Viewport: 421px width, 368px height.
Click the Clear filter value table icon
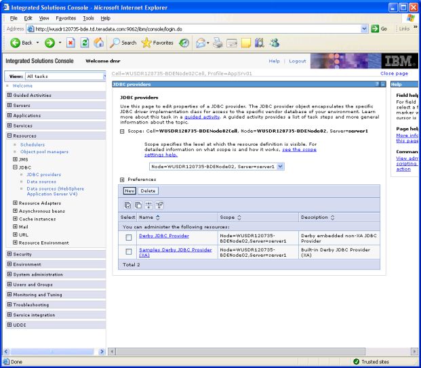pos(159,205)
